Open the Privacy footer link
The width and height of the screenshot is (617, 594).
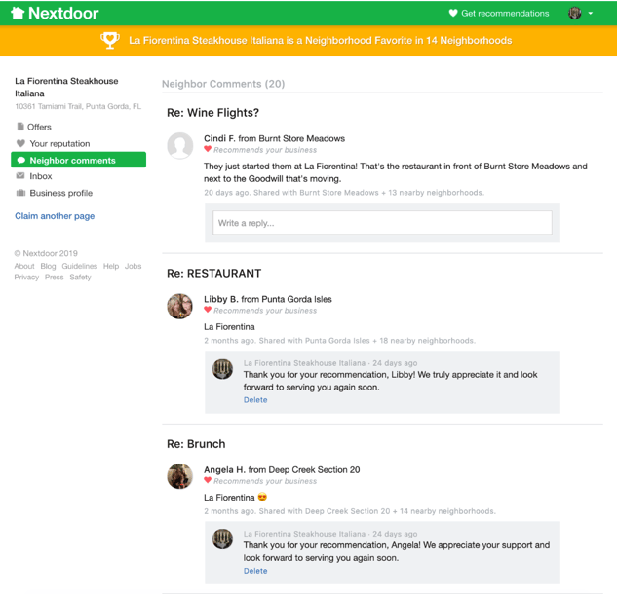[26, 278]
